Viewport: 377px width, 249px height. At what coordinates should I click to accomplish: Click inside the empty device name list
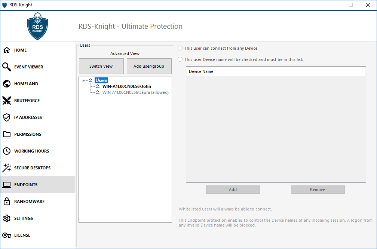(x=276, y=129)
